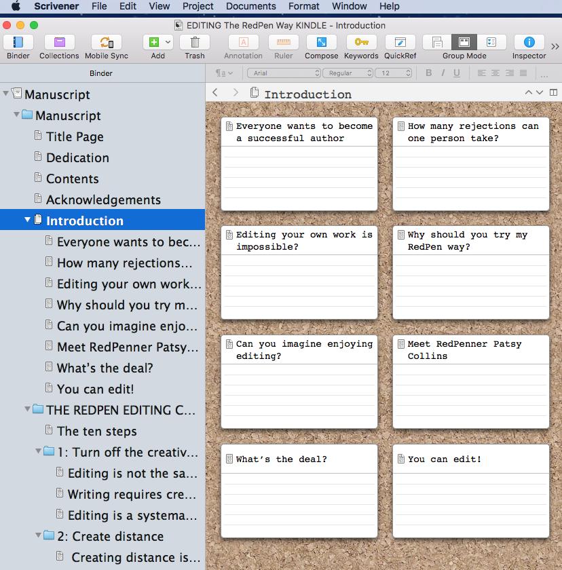Click document icon on 'Can you imagine' card
Viewport: 562px width, 570px height.
(229, 344)
